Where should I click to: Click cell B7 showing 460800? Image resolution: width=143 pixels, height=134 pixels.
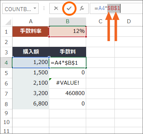pyautogui.click(x=68, y=93)
